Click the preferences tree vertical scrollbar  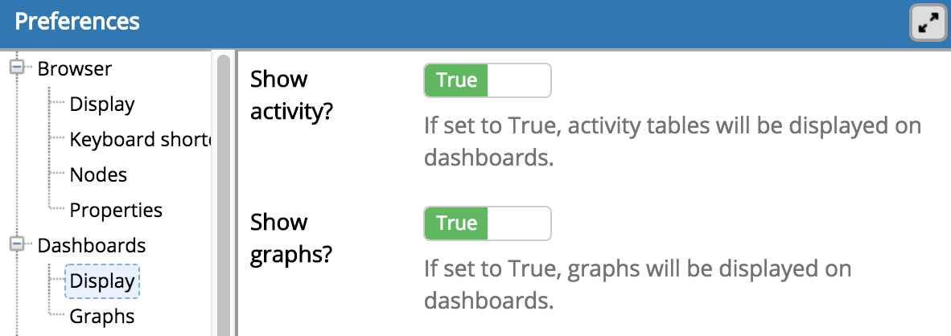click(223, 193)
